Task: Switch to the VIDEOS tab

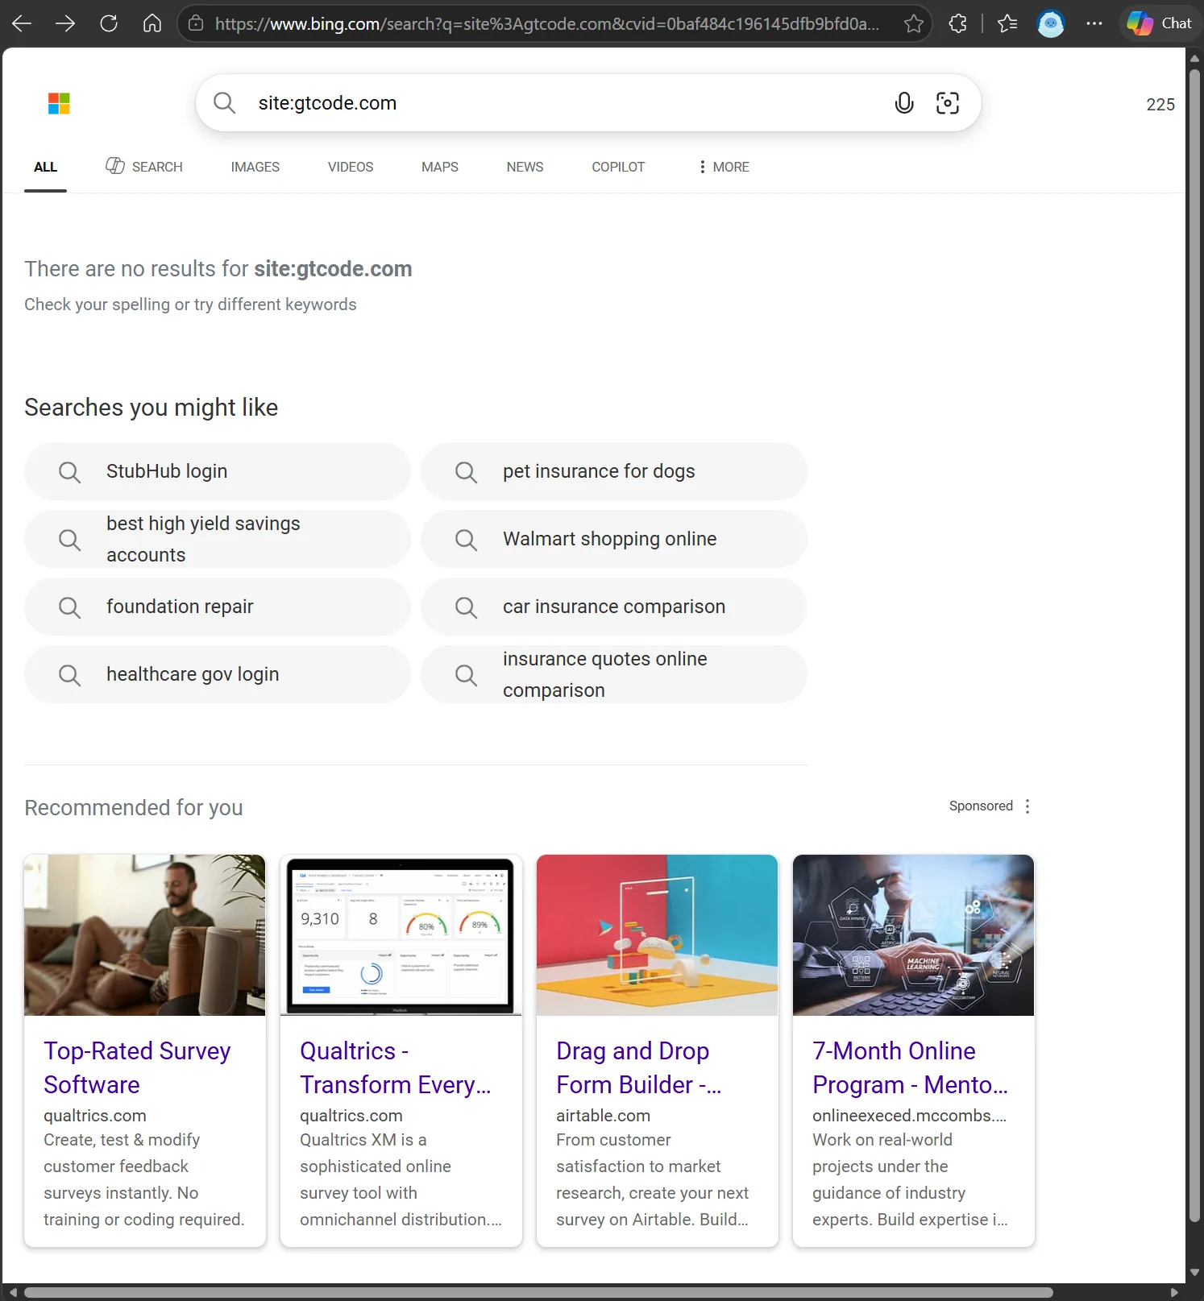Action: click(351, 167)
